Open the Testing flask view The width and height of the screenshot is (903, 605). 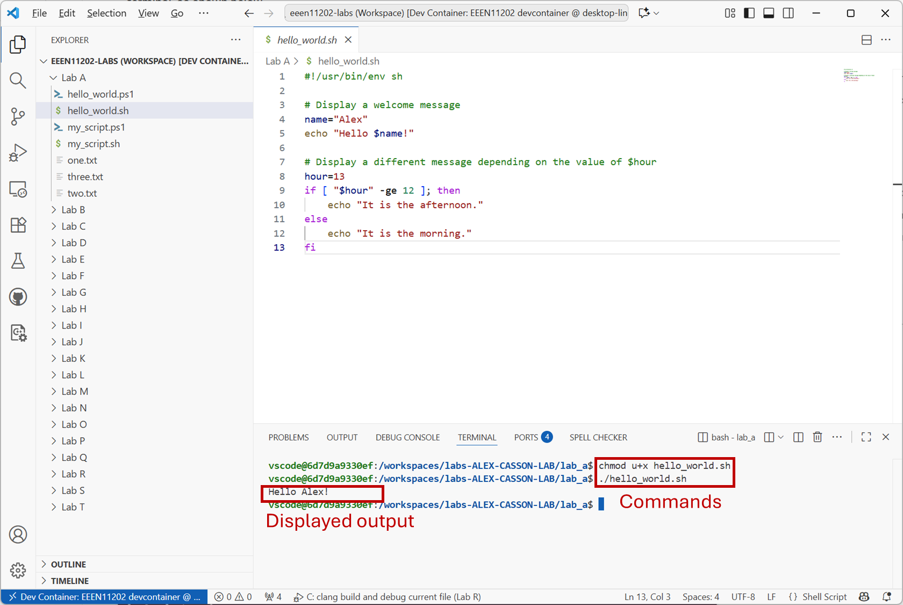click(18, 261)
